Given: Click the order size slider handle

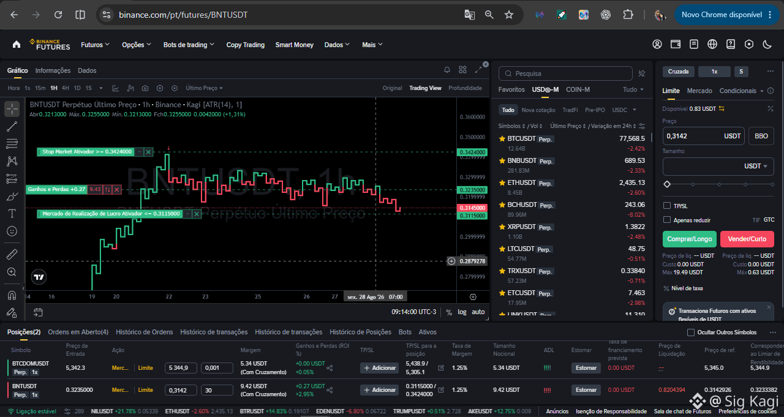Looking at the screenshot, I should [x=667, y=184].
